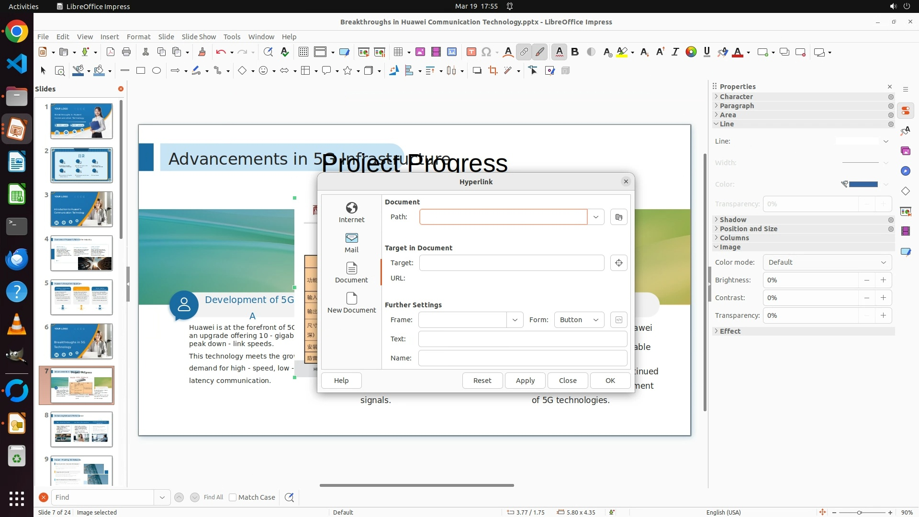Expand the Shadow section in Properties

point(733,220)
